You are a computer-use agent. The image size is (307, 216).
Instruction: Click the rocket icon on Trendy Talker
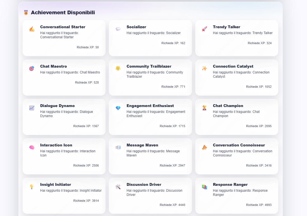(x=204, y=29)
